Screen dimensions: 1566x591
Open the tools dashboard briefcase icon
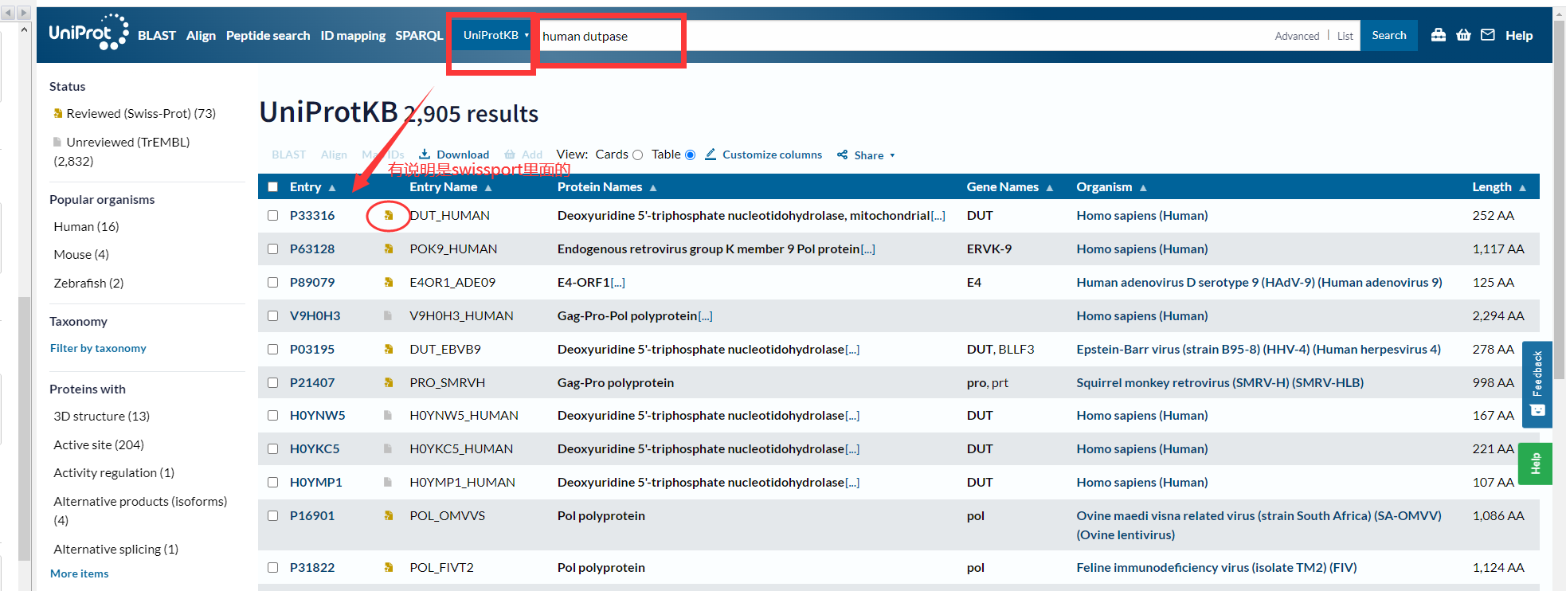click(1439, 35)
